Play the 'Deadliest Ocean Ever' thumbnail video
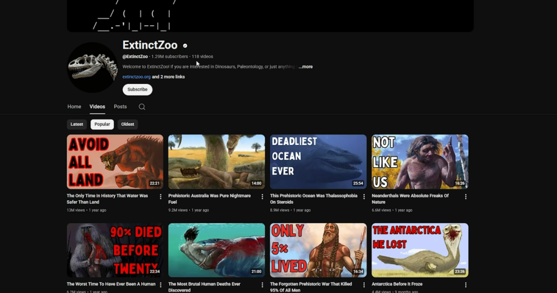This screenshot has height=293, width=557. [x=318, y=162]
